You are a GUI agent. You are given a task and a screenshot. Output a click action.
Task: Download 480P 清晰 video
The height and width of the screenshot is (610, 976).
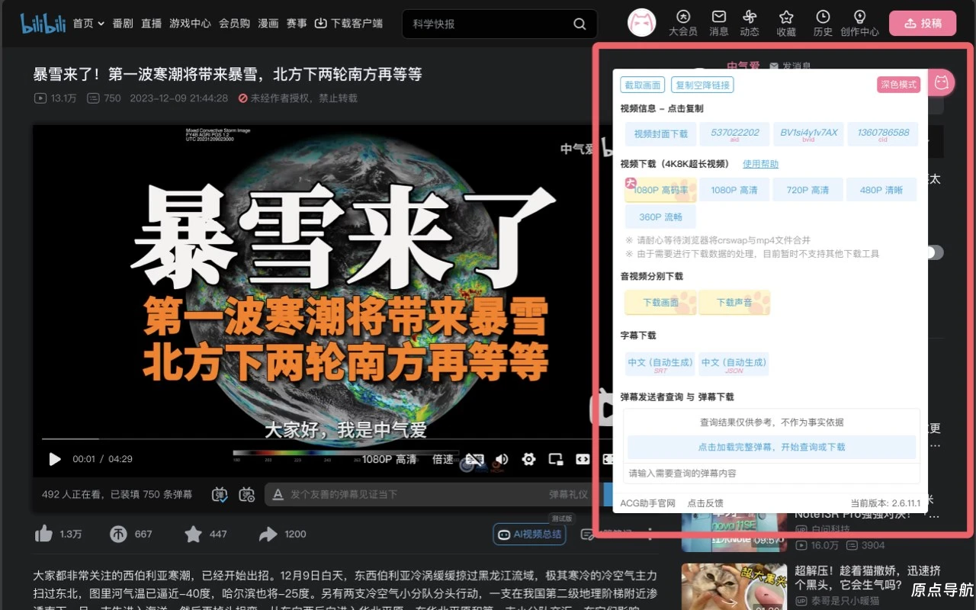pos(881,190)
